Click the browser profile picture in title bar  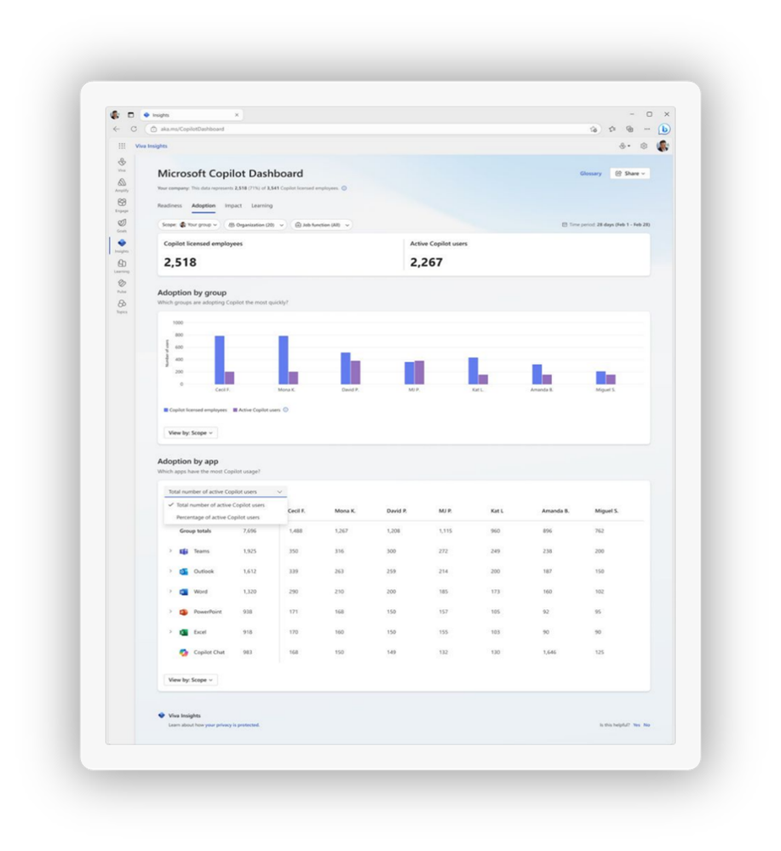tap(114, 114)
